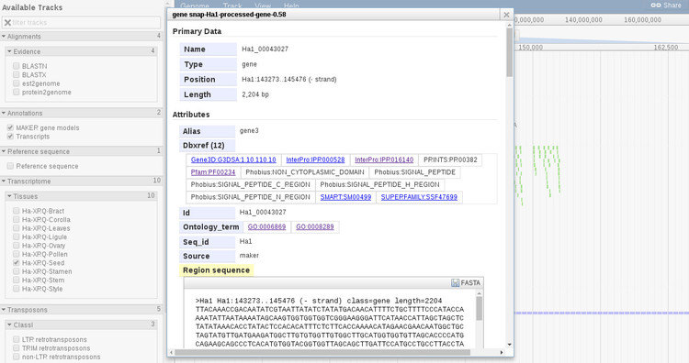689x363 pixels.
Task: Open GO:0006869 ontology link
Action: (x=266, y=227)
